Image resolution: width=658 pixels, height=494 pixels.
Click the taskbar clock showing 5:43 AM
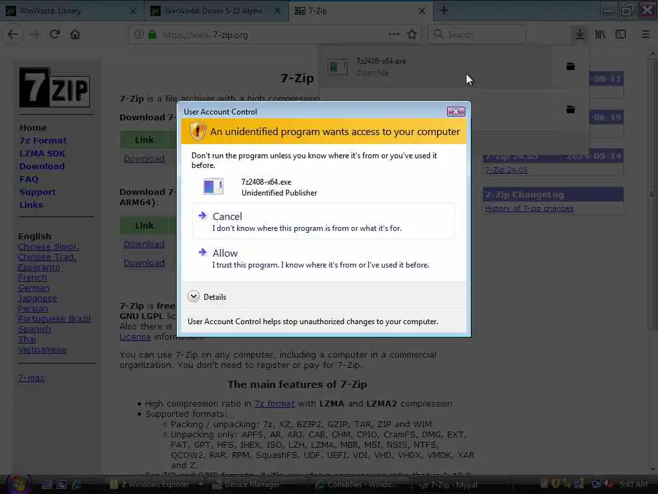(x=634, y=484)
